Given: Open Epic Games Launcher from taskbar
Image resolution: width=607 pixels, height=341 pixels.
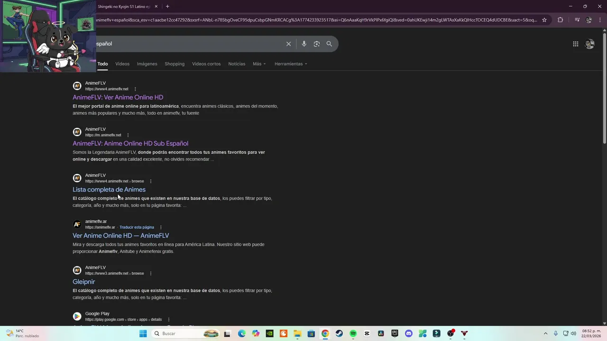Looking at the screenshot, I should [x=395, y=333].
